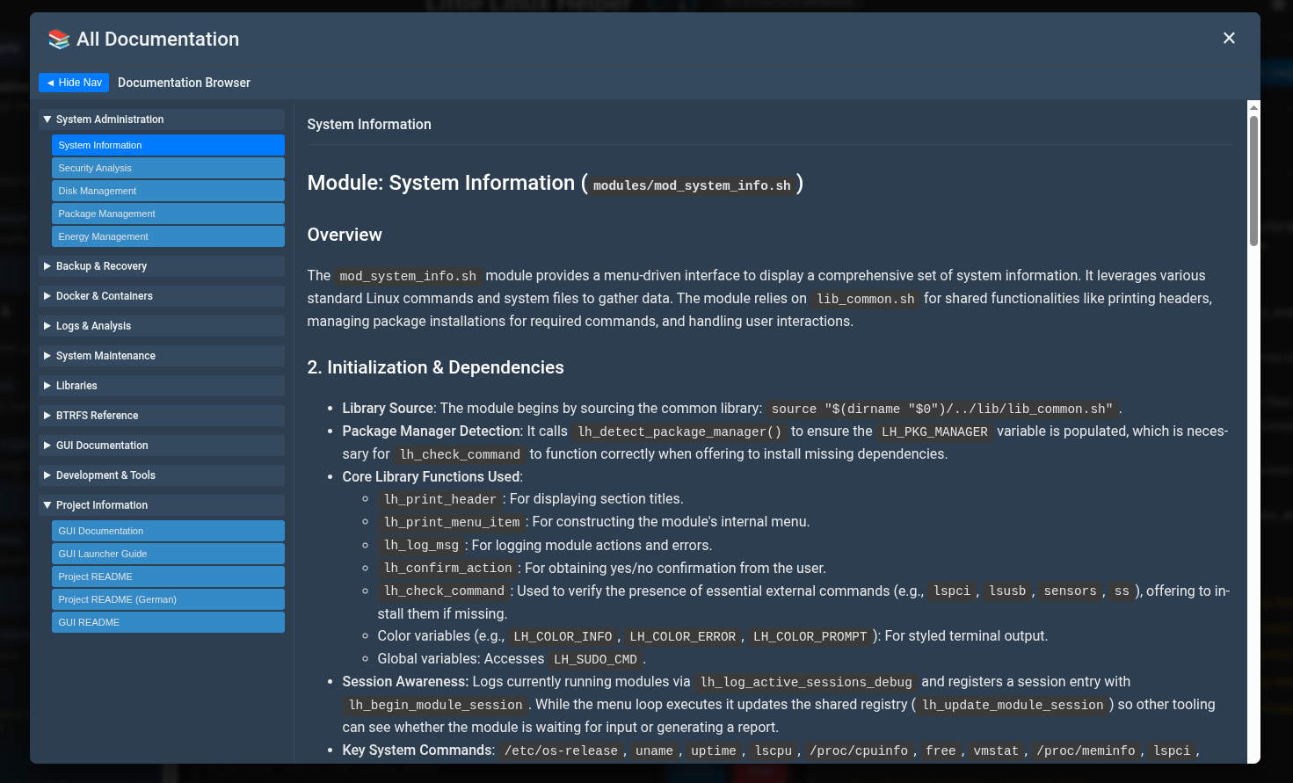Click the '/proc/cpuinfo' code

click(859, 750)
